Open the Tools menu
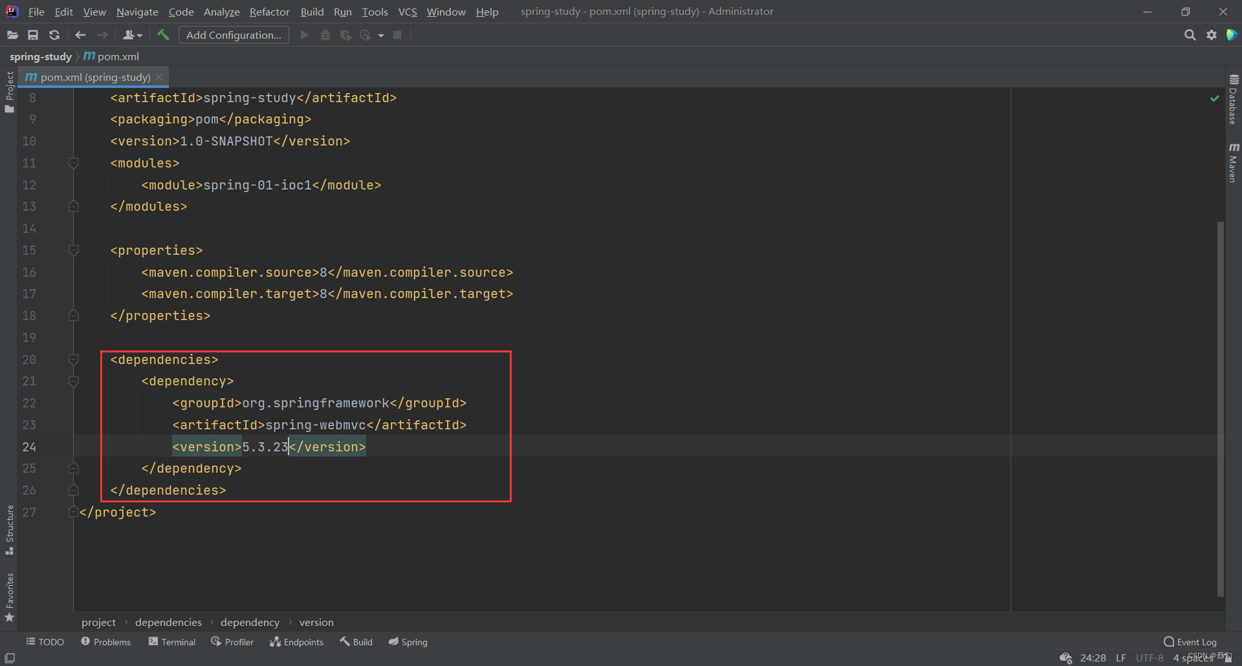Viewport: 1242px width, 666px height. coord(375,12)
